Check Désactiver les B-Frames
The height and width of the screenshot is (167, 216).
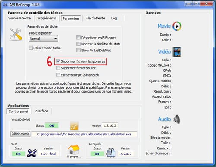79,38
